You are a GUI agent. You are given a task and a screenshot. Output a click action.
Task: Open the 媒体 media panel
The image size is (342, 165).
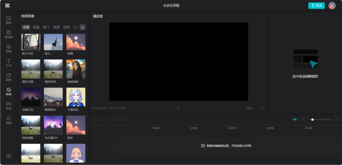click(x=9, y=20)
